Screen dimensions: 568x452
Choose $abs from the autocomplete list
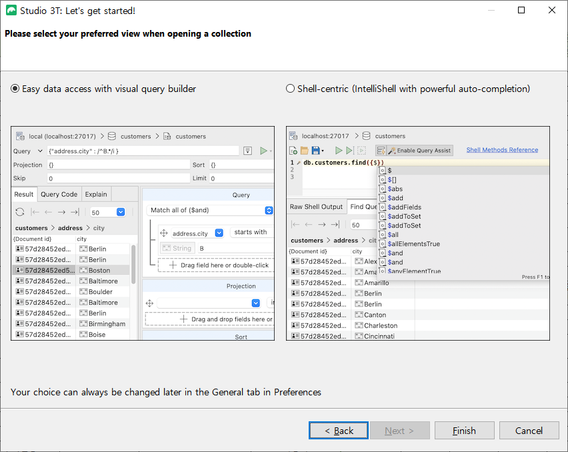[395, 189]
